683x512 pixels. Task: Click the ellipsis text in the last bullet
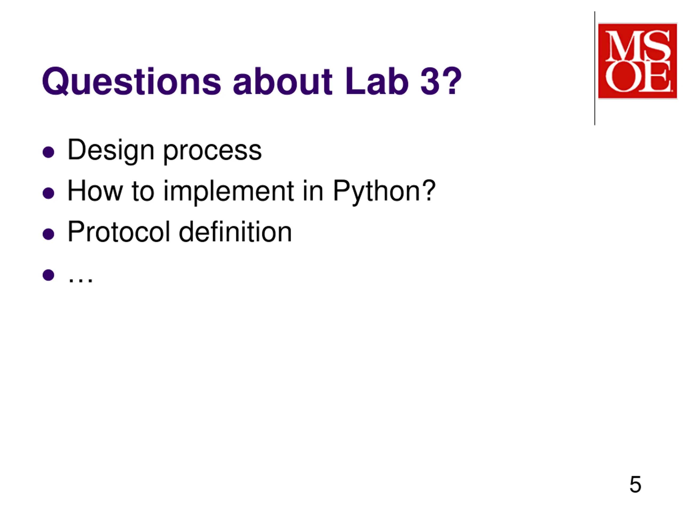[80, 279]
